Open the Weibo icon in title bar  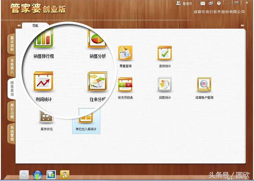211,3
